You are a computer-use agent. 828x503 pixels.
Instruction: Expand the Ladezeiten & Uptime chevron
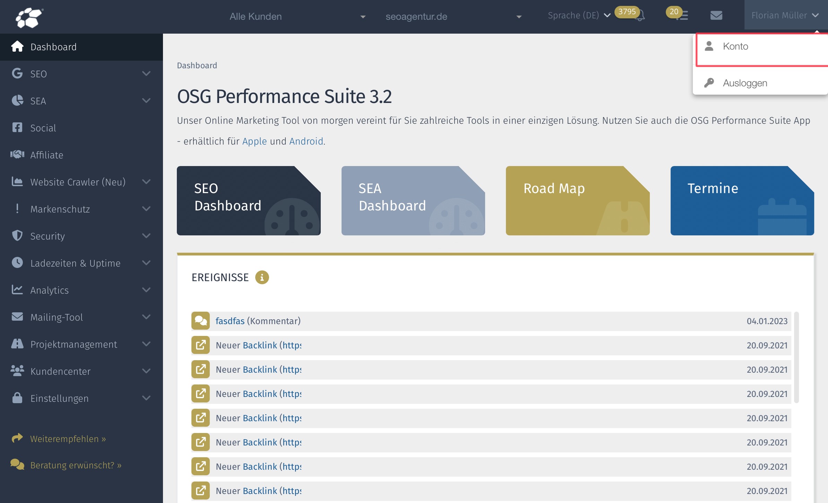(147, 263)
